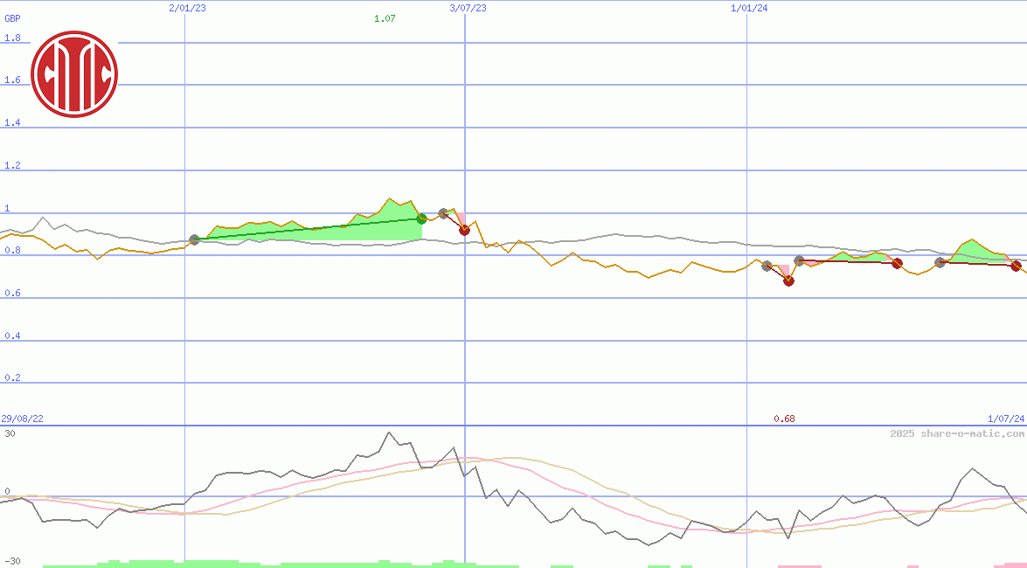Viewport: 1027px width, 568px height.
Task: Click the red CITIC logo
Action: 74,74
